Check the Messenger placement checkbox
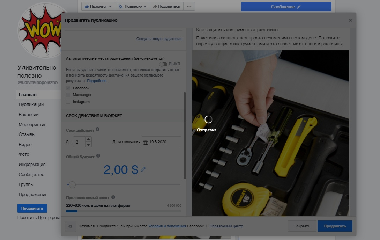The width and height of the screenshot is (380, 240). [x=68, y=95]
